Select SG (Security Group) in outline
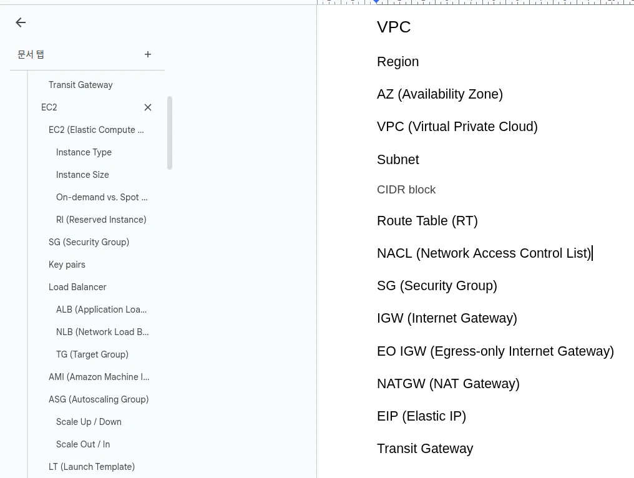The width and height of the screenshot is (634, 478). [x=89, y=242]
